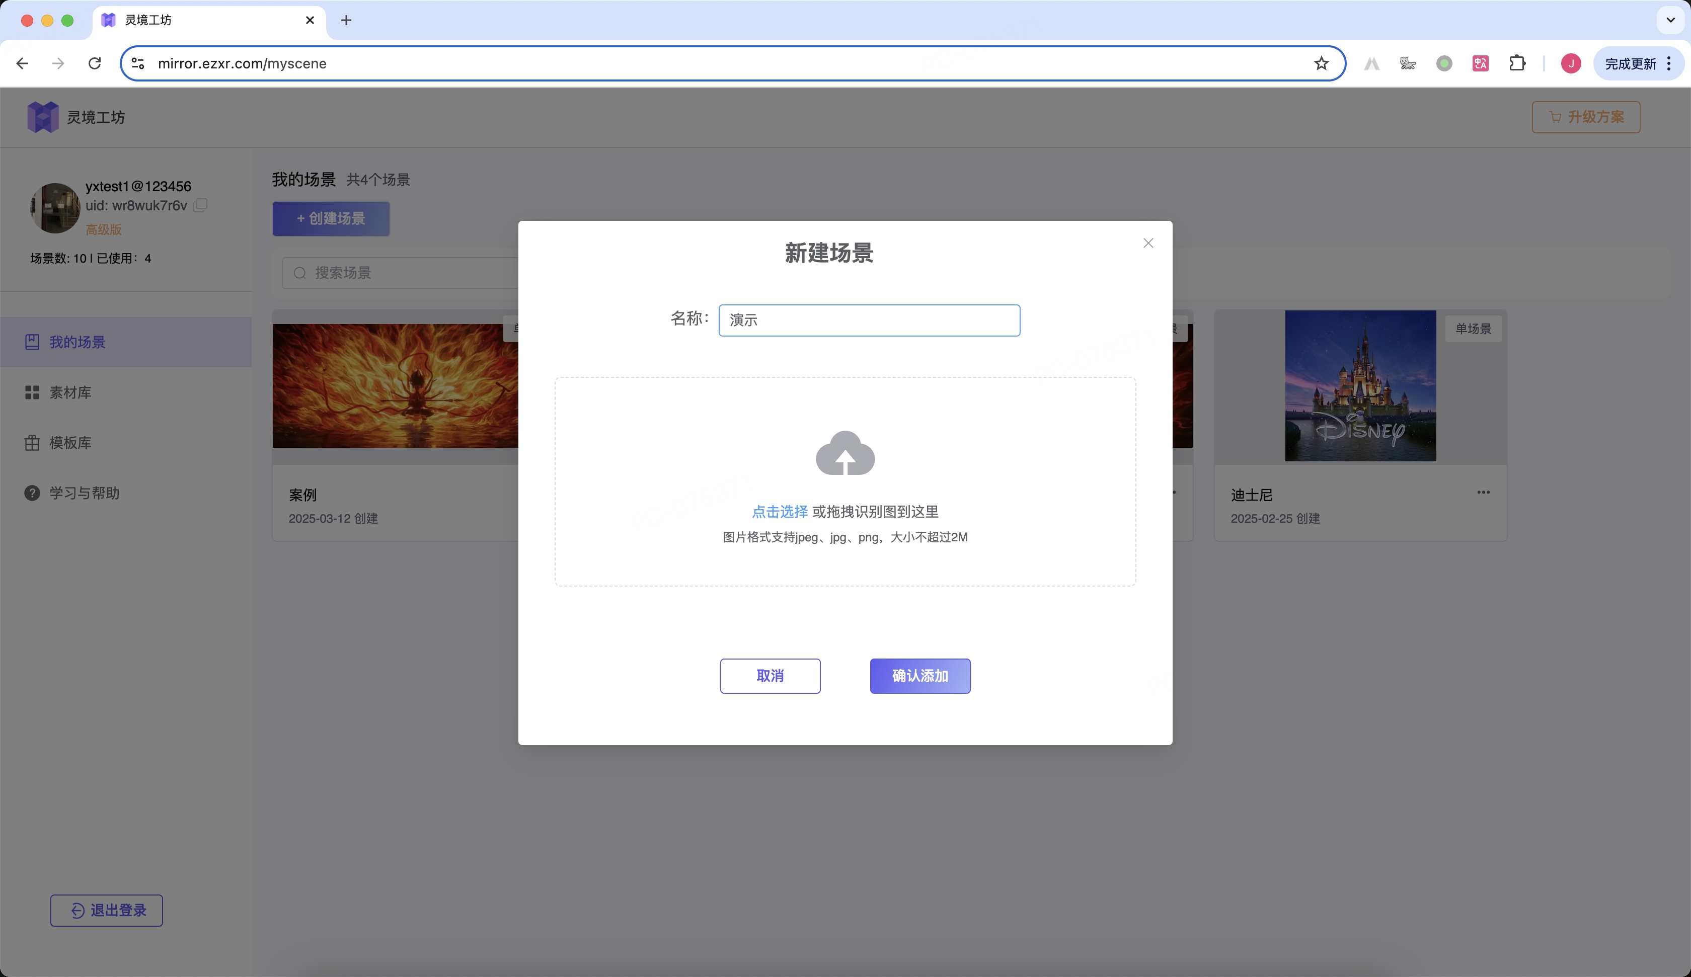Click the address bar URL mirror.ezxr.com/myscene

coord(242,63)
